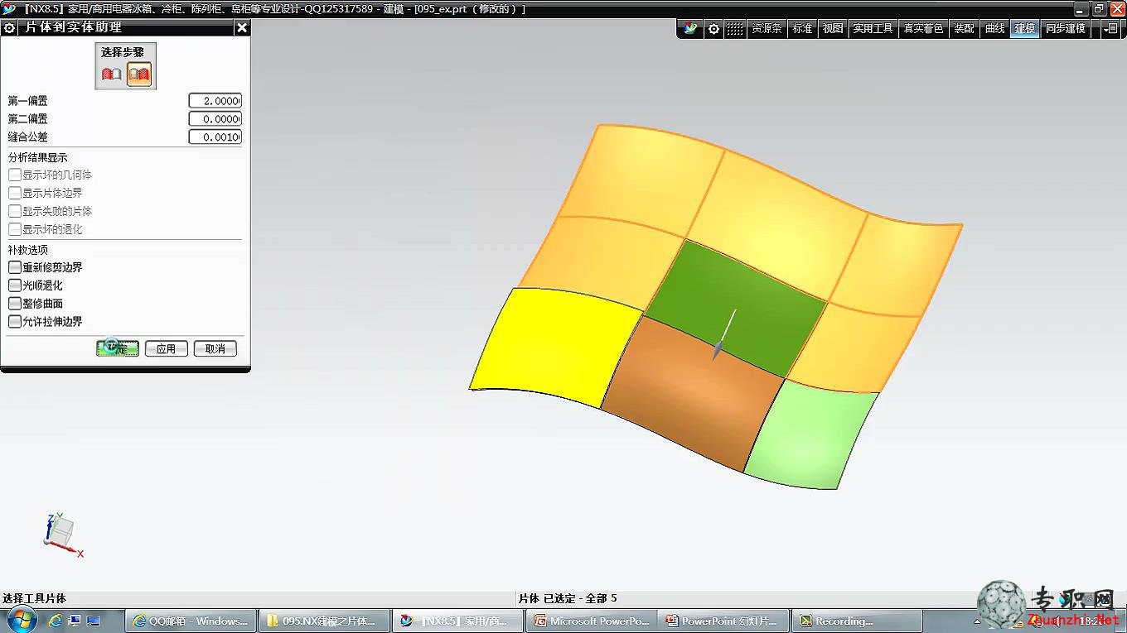This screenshot has width=1127, height=633.
Task: Open the 095.NX建模之片体 folder taskbar item
Action: tap(325, 621)
